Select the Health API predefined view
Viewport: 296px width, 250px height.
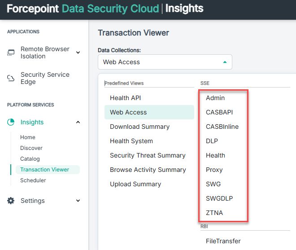126,98
